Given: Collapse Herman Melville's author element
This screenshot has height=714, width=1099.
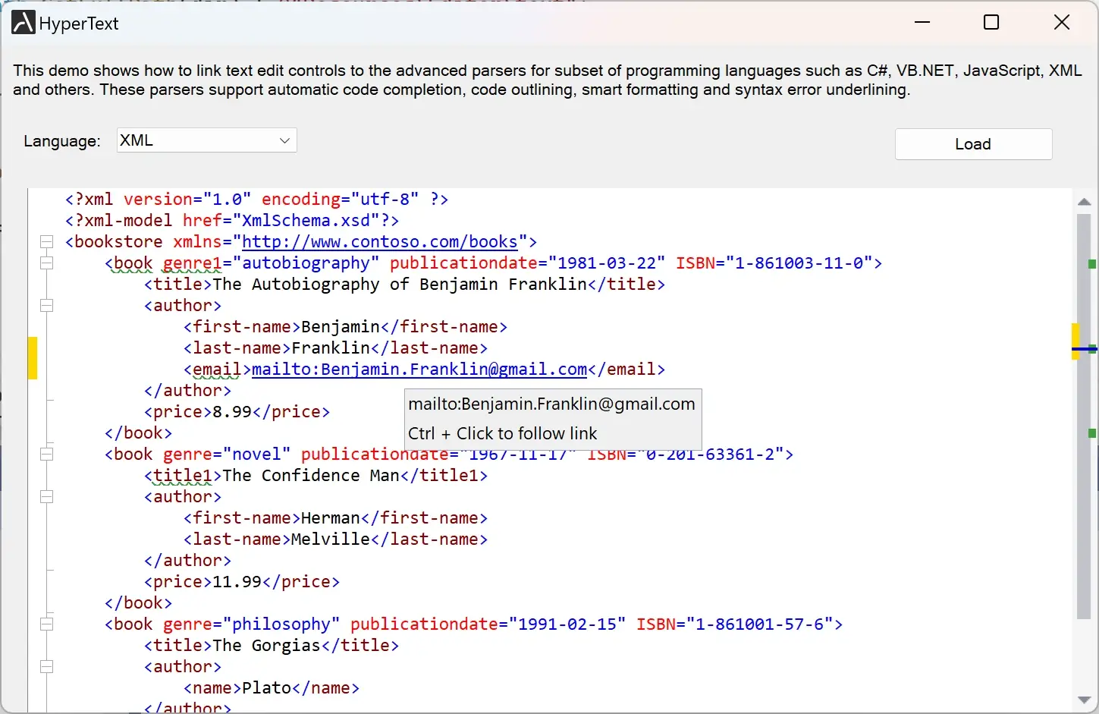Looking at the screenshot, I should (46, 497).
